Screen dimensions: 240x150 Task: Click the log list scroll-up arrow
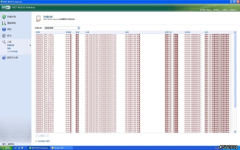click(x=235, y=32)
